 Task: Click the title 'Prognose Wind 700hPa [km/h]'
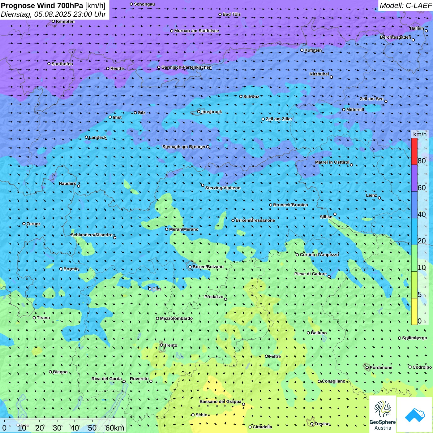(53, 6)
